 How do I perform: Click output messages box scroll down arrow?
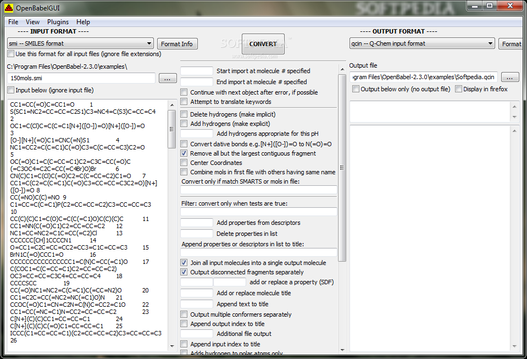(x=514, y=117)
